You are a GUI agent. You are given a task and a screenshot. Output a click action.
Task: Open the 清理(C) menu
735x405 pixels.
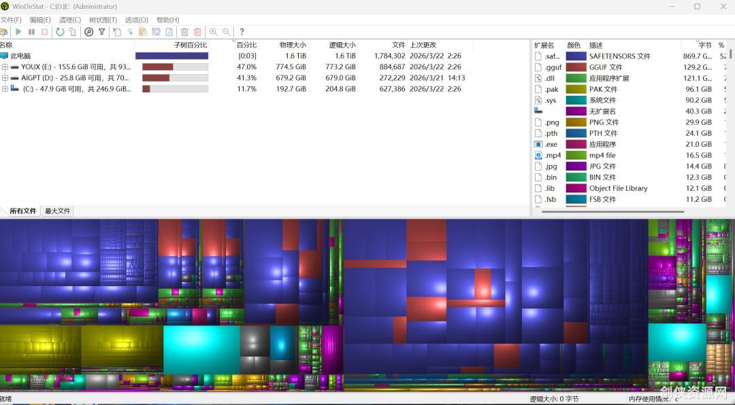pos(69,20)
